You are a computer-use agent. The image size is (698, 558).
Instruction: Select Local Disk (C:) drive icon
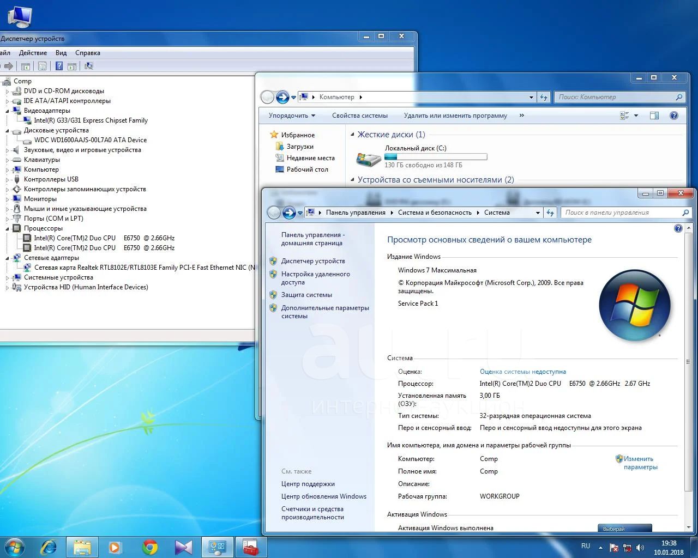369,159
